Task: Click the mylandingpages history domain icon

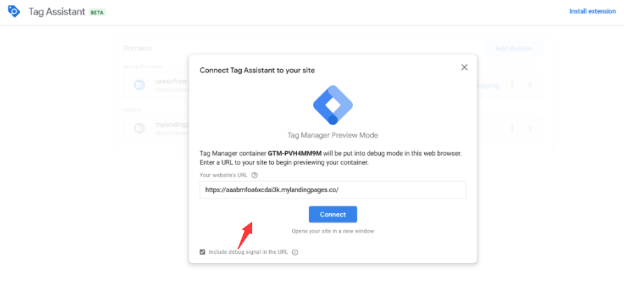Action: click(x=140, y=128)
